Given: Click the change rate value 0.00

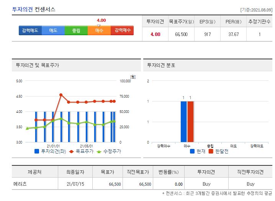Looking at the screenshot, I should pos(179,184).
